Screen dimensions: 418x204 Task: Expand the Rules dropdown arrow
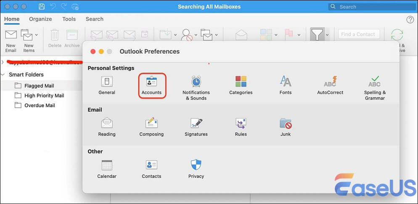216,34
